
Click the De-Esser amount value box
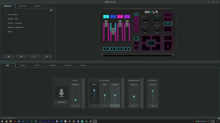[x=153, y=106]
